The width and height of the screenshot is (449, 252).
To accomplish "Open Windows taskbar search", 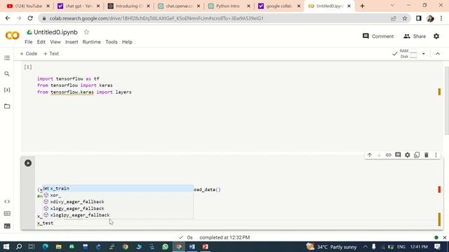I will pyautogui.click(x=19, y=246).
